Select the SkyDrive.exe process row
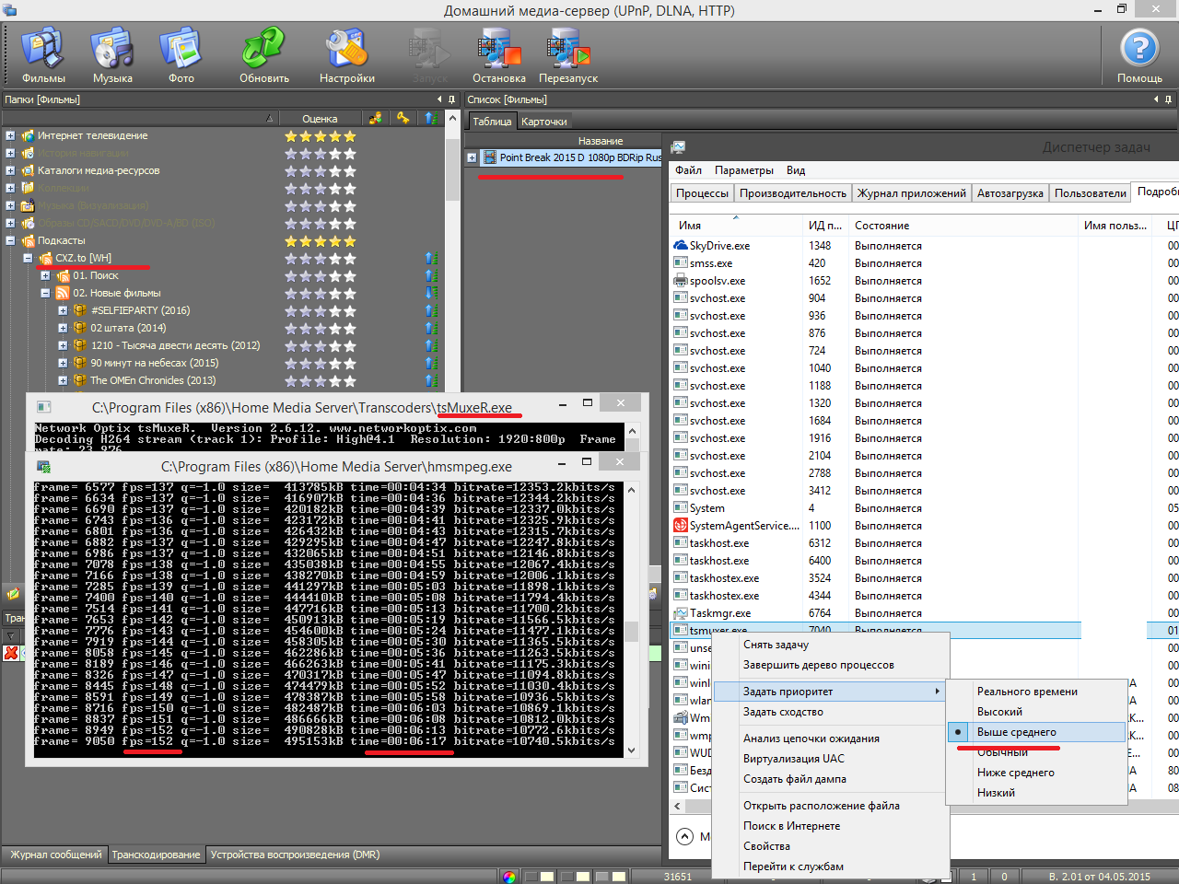Viewport: 1179px width, 884px height. tap(719, 246)
